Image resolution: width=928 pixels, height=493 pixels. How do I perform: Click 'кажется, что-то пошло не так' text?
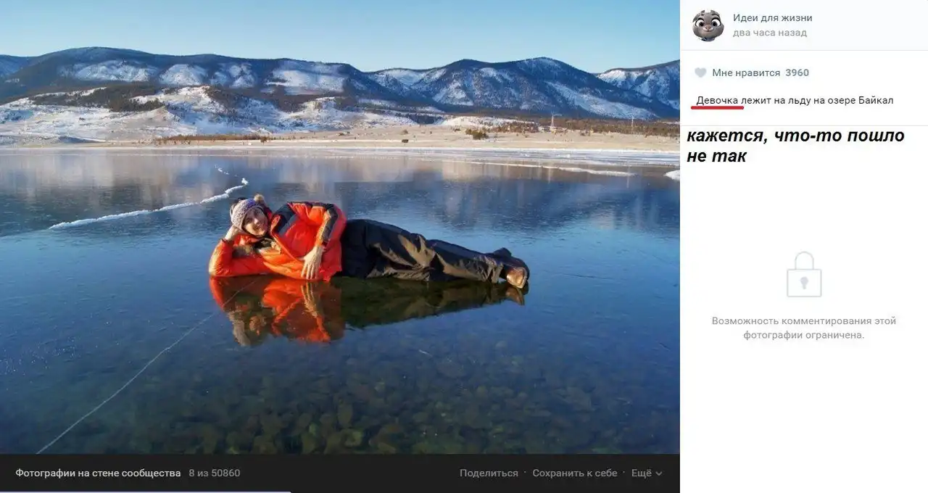(795, 145)
